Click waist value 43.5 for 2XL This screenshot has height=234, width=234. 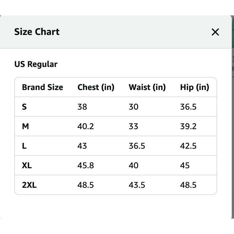pos(137,185)
